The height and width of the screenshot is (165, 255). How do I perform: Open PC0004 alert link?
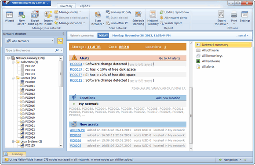click(x=76, y=64)
